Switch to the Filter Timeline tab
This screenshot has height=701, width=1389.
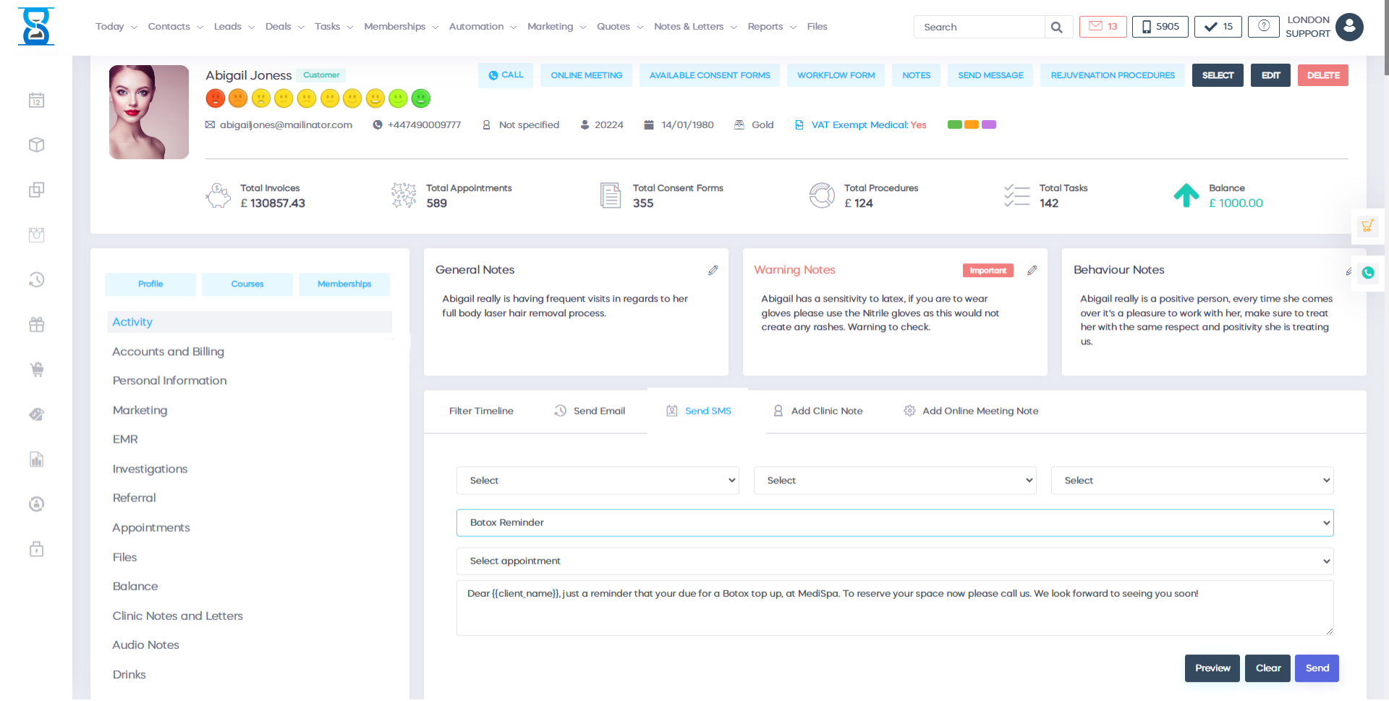pyautogui.click(x=481, y=411)
